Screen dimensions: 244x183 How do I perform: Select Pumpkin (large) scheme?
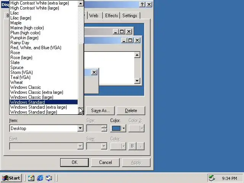[x=43, y=38]
